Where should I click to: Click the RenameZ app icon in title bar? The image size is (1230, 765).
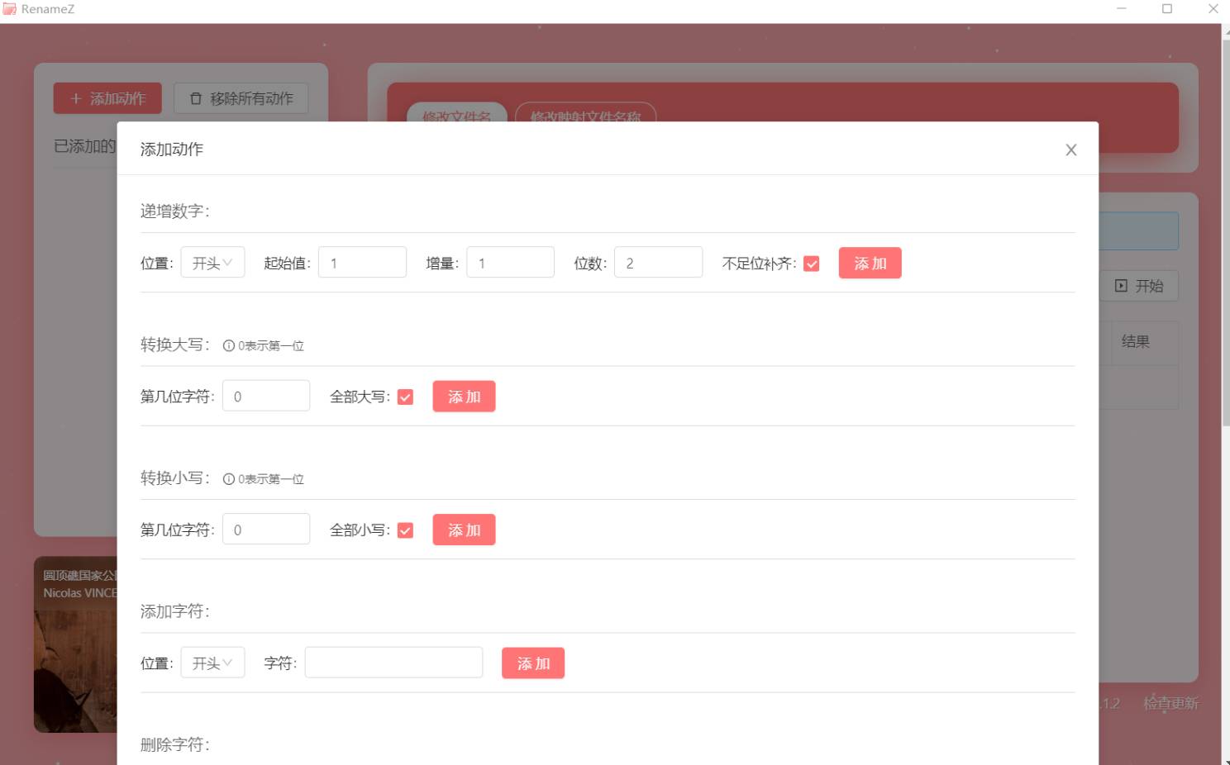tap(10, 9)
